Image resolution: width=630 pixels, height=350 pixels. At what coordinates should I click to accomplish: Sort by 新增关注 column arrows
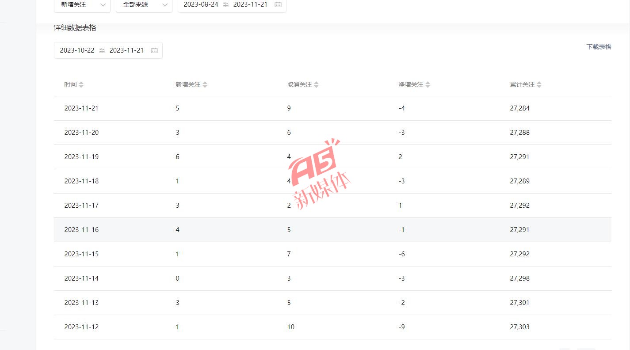pos(205,84)
